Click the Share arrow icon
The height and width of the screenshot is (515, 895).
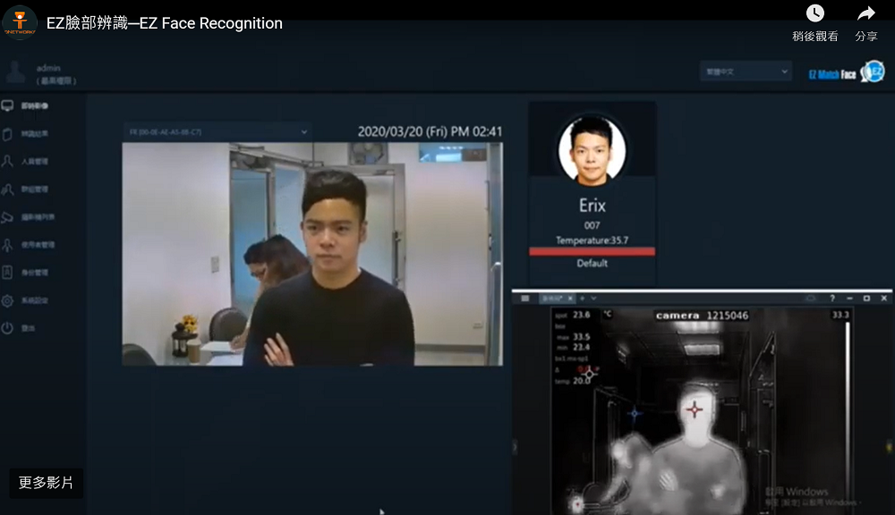click(x=865, y=13)
